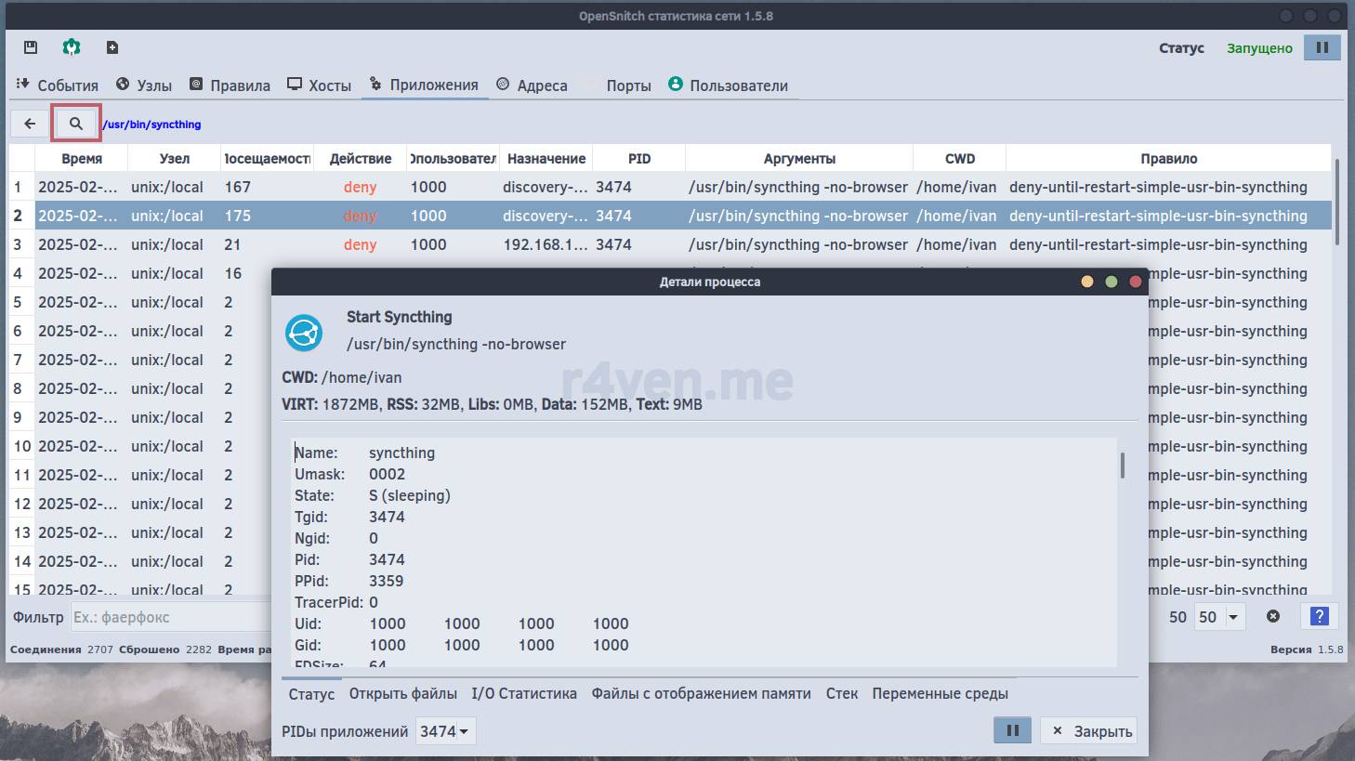Switch to the Правила tab

coord(230,85)
